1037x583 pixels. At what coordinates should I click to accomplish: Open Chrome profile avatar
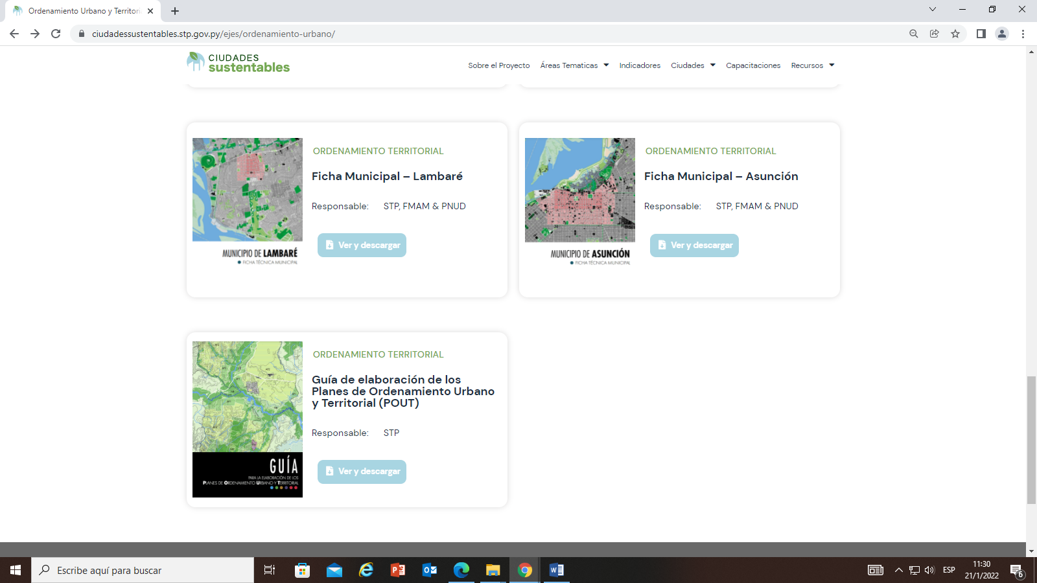(x=1002, y=34)
